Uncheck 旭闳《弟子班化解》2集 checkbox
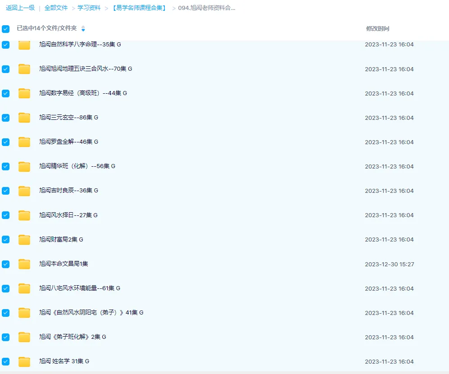Image resolution: width=449 pixels, height=374 pixels. tap(6, 337)
